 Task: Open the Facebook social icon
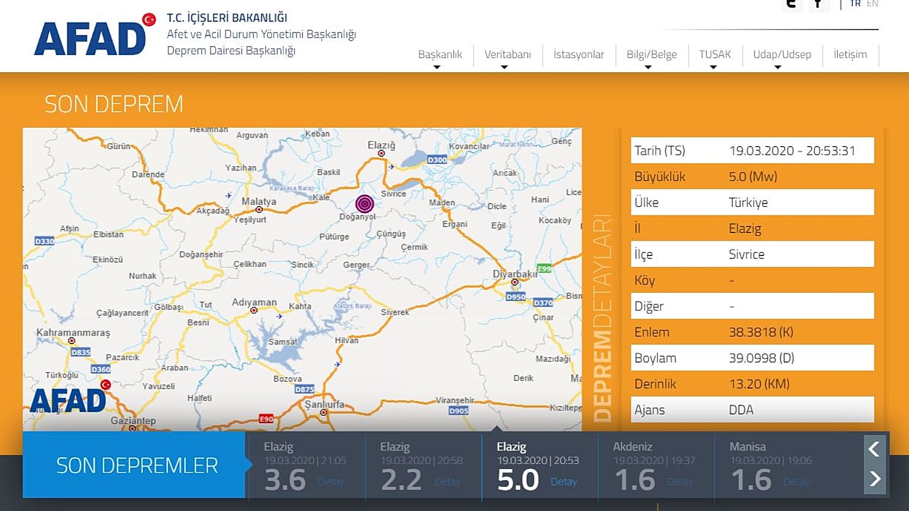coord(818,5)
